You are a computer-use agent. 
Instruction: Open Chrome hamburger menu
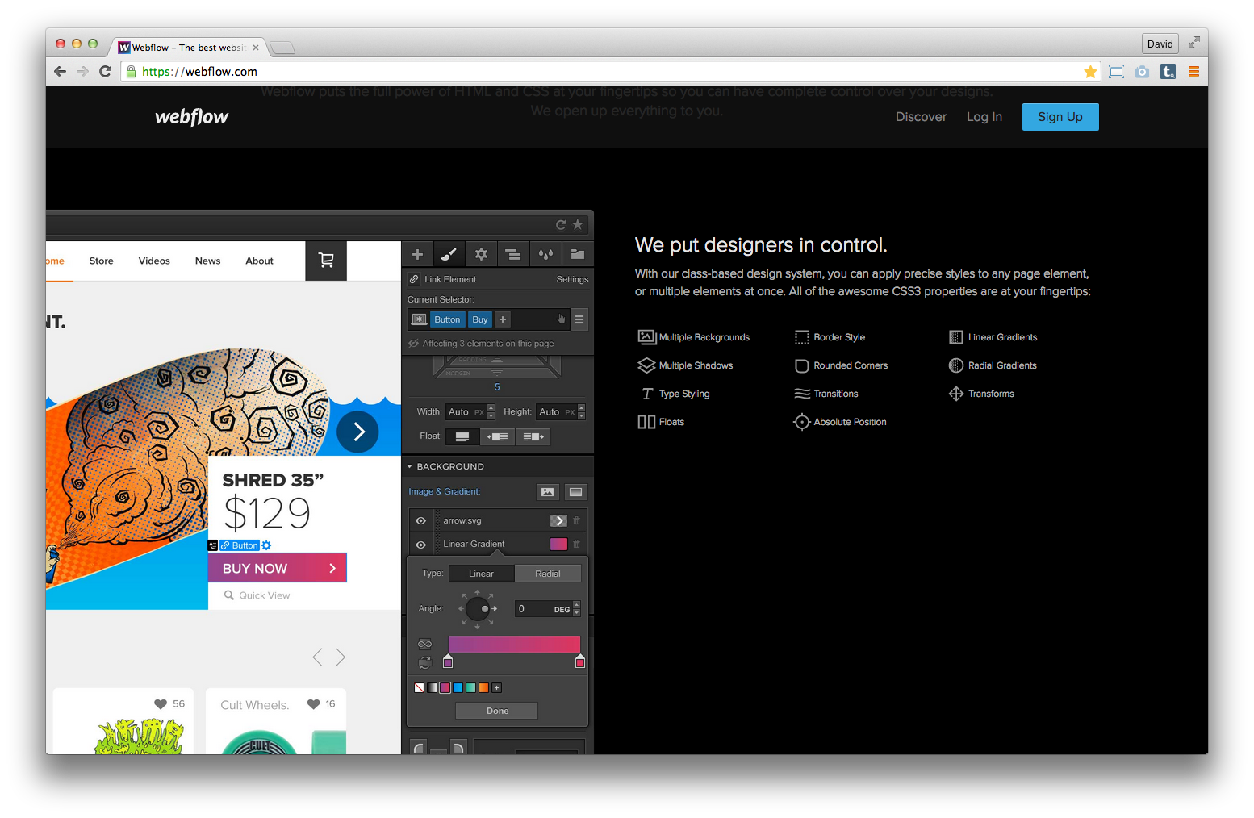(1193, 72)
